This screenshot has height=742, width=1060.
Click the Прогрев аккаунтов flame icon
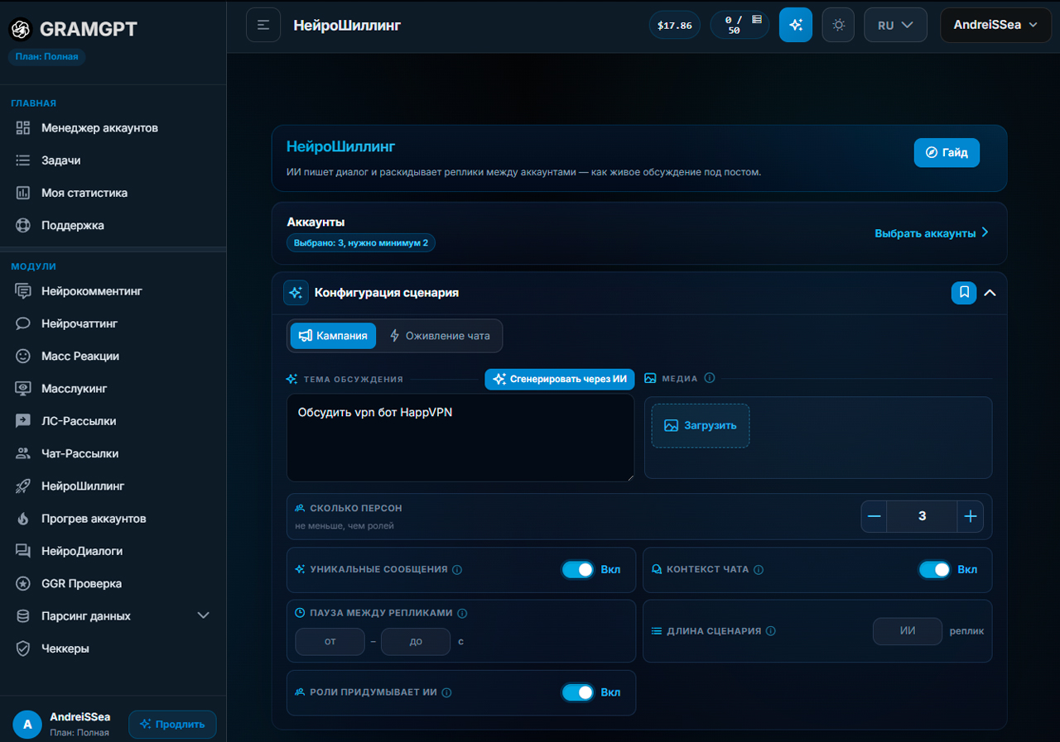[23, 519]
